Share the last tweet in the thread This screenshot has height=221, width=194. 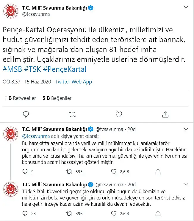[158, 214]
